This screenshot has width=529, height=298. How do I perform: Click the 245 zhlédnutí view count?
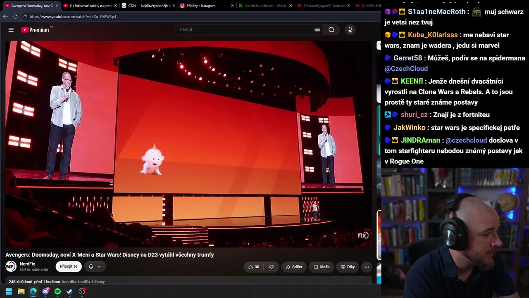(20, 282)
